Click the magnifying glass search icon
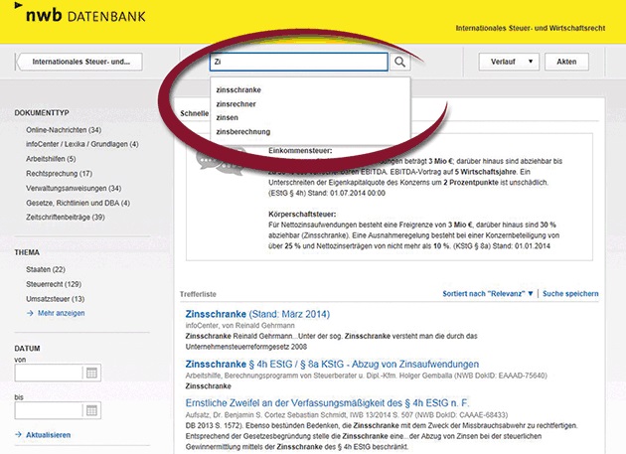626x454 pixels. [399, 62]
